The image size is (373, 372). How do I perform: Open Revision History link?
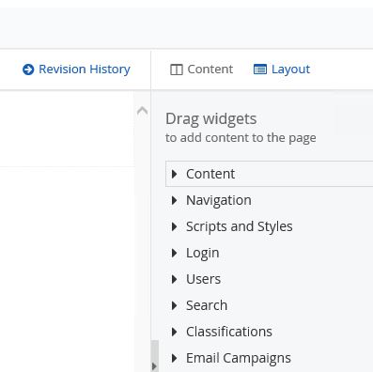click(x=76, y=70)
